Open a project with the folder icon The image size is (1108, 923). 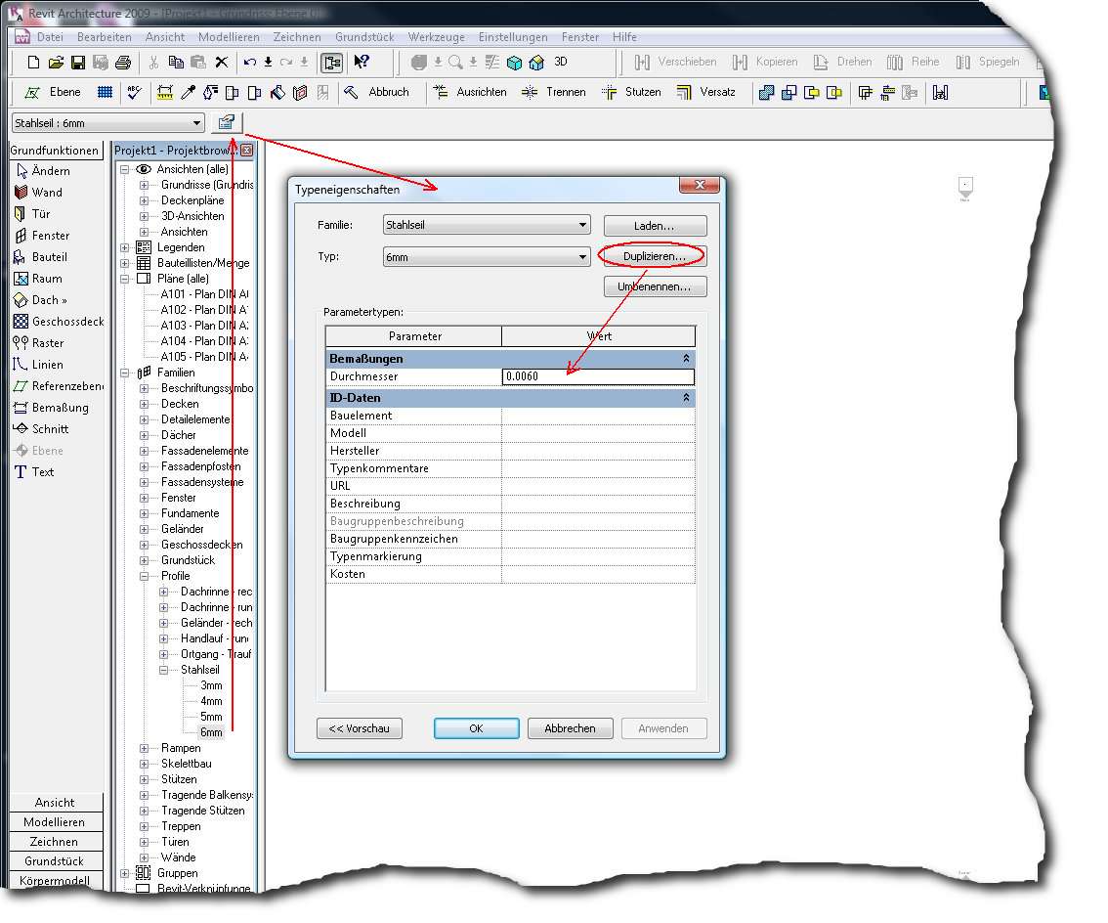tap(56, 63)
